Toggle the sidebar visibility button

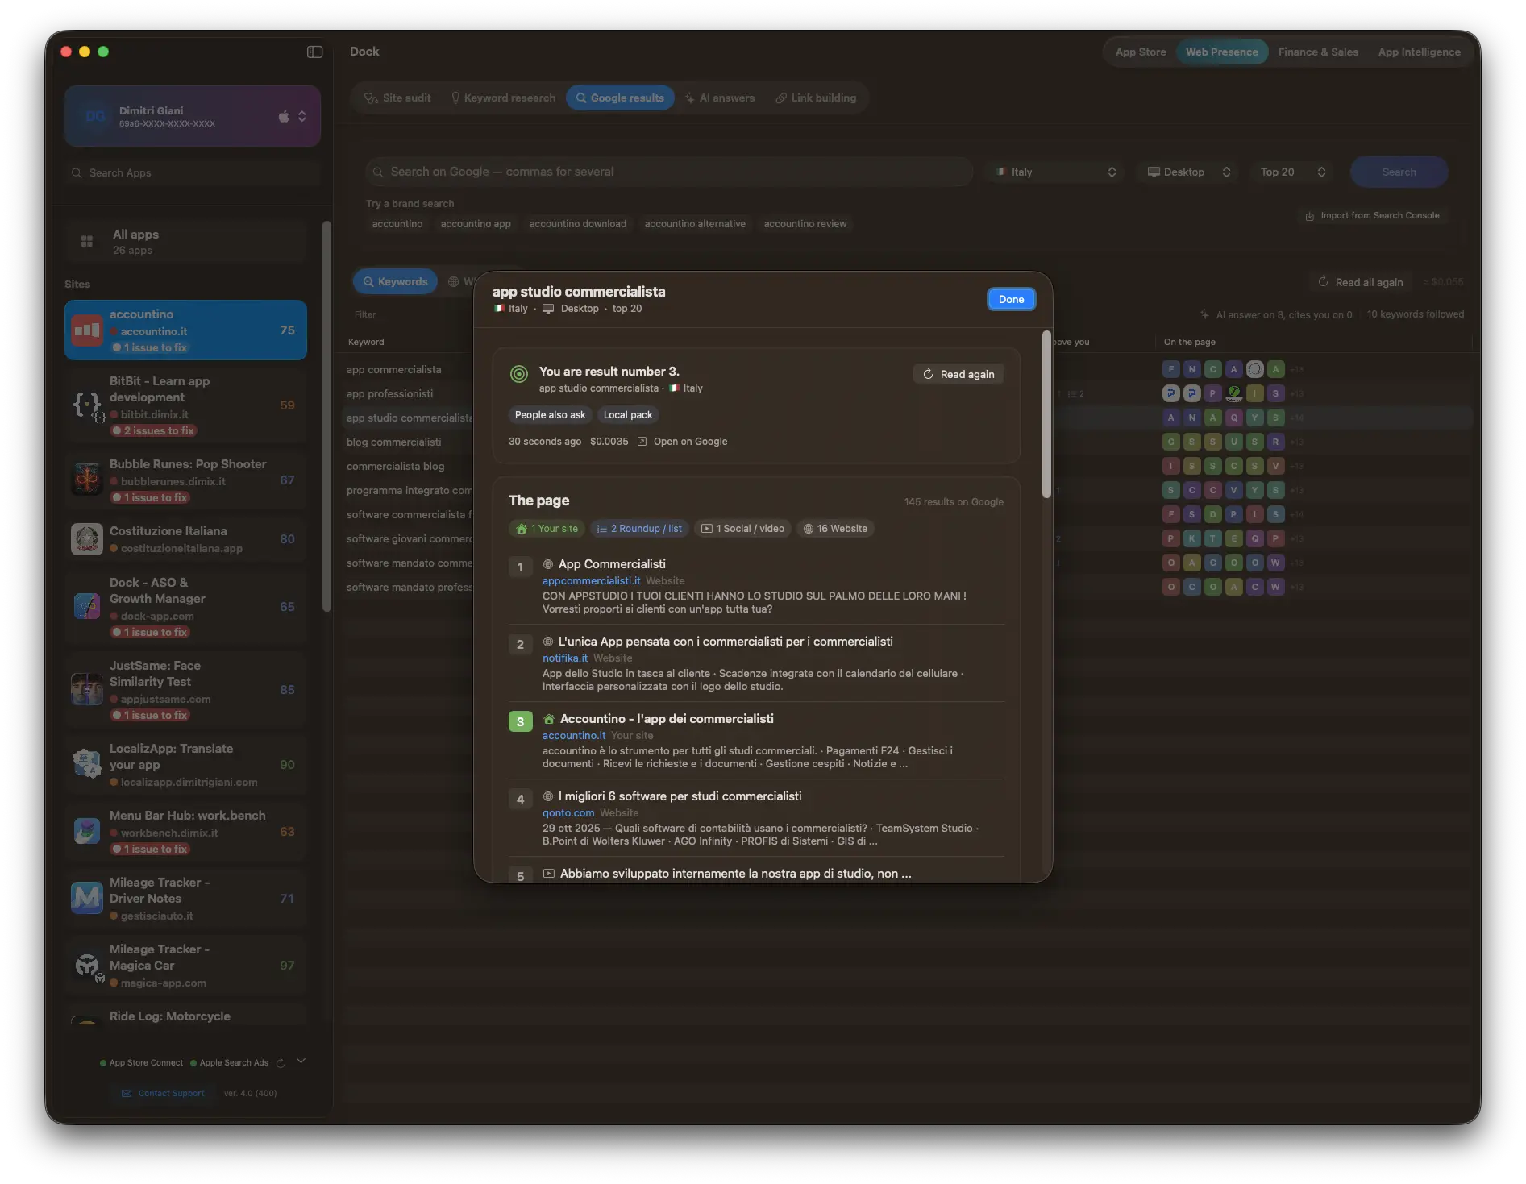tap(315, 52)
